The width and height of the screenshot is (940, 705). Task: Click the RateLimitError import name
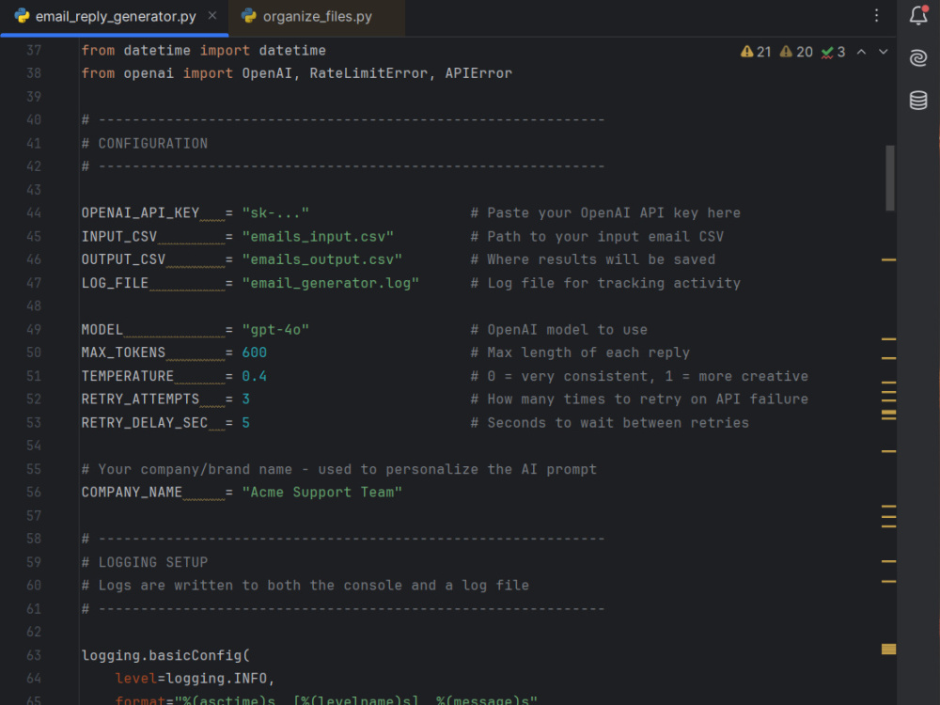point(368,73)
